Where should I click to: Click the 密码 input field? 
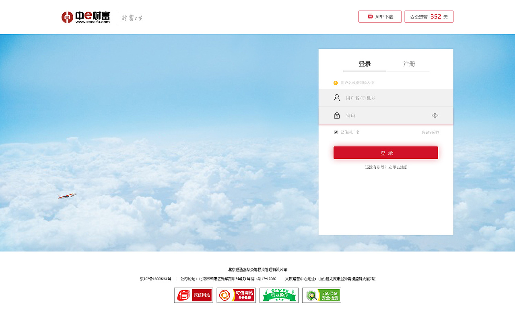click(x=382, y=115)
